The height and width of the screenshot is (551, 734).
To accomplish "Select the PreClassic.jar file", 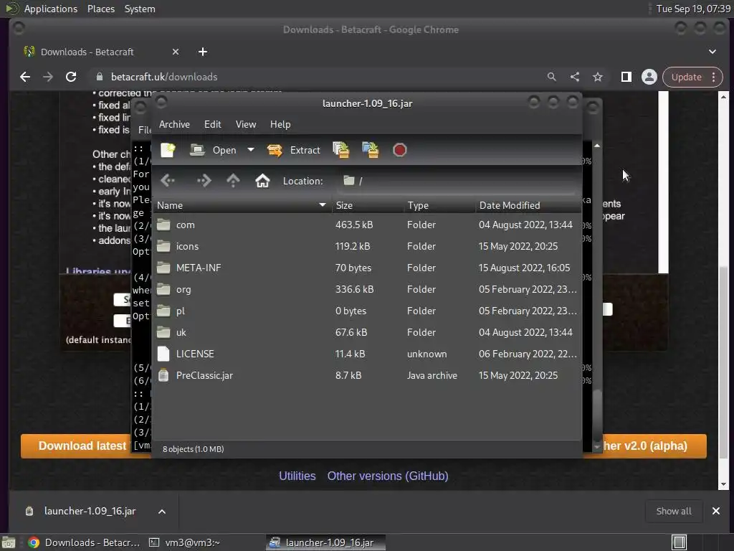I will [x=367, y=376].
